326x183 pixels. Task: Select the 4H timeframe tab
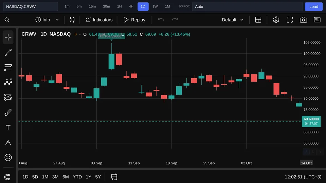pyautogui.click(x=131, y=6)
